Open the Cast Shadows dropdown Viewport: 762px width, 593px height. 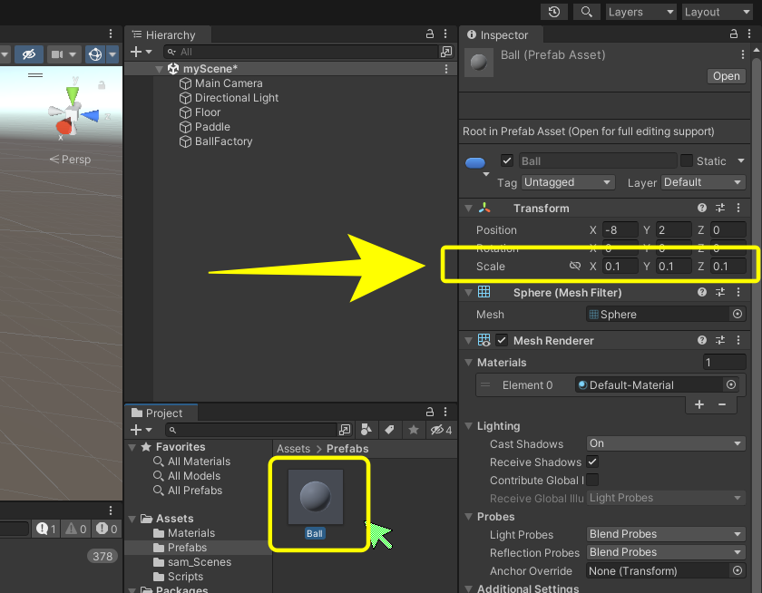point(666,443)
